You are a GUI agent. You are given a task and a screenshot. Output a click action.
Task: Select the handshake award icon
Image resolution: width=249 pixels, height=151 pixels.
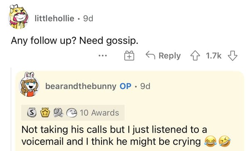58,113
